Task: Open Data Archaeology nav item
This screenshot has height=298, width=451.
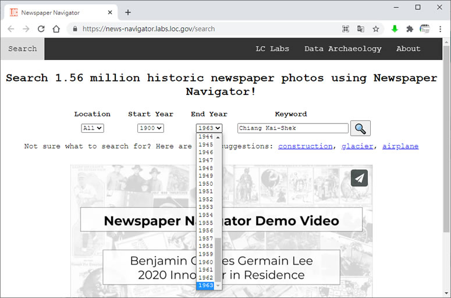Action: (x=343, y=49)
